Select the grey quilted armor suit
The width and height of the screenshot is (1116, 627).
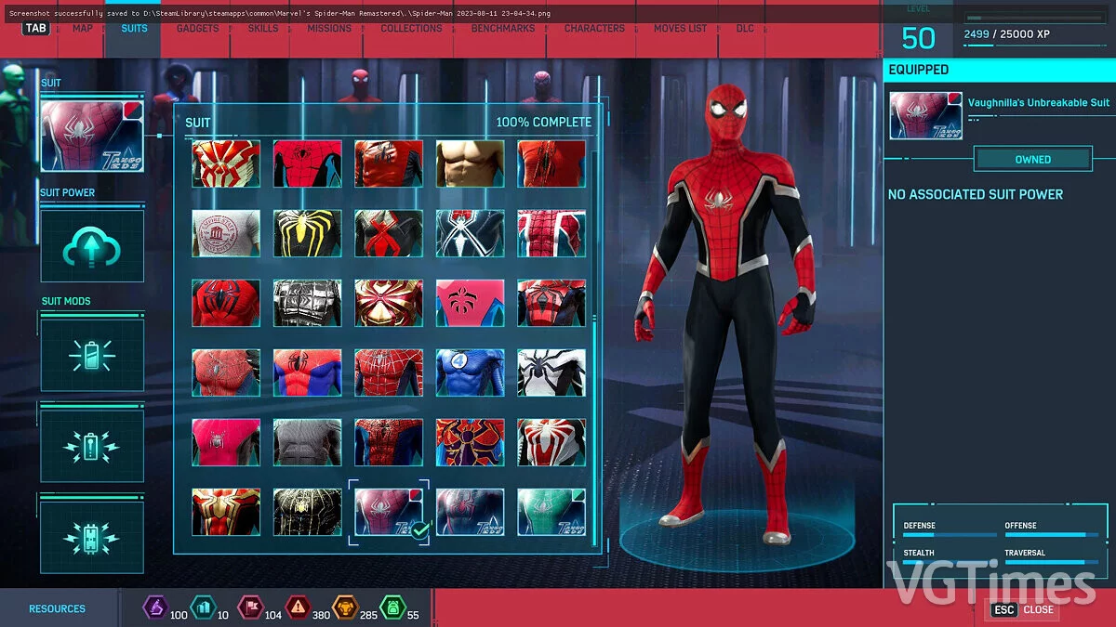(308, 303)
